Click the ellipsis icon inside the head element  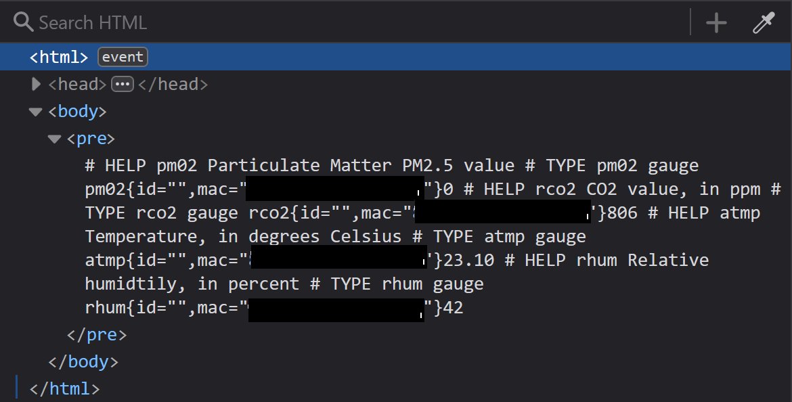123,83
